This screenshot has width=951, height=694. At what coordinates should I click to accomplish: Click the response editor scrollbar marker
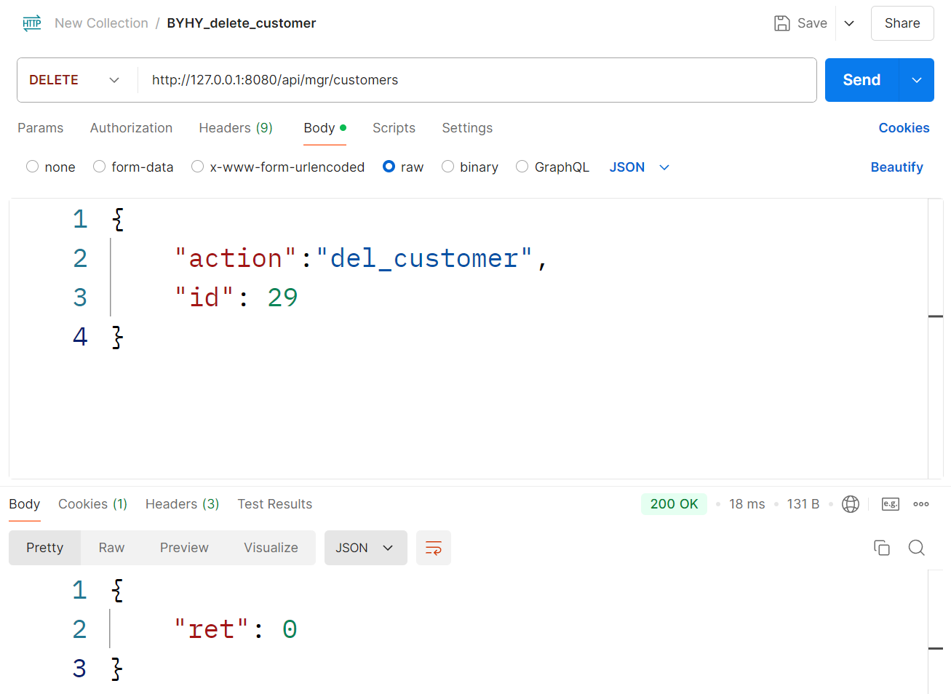click(936, 648)
